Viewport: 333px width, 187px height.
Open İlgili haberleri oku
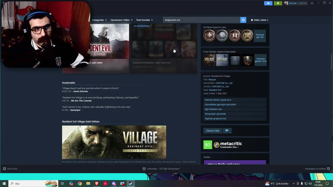235,109
